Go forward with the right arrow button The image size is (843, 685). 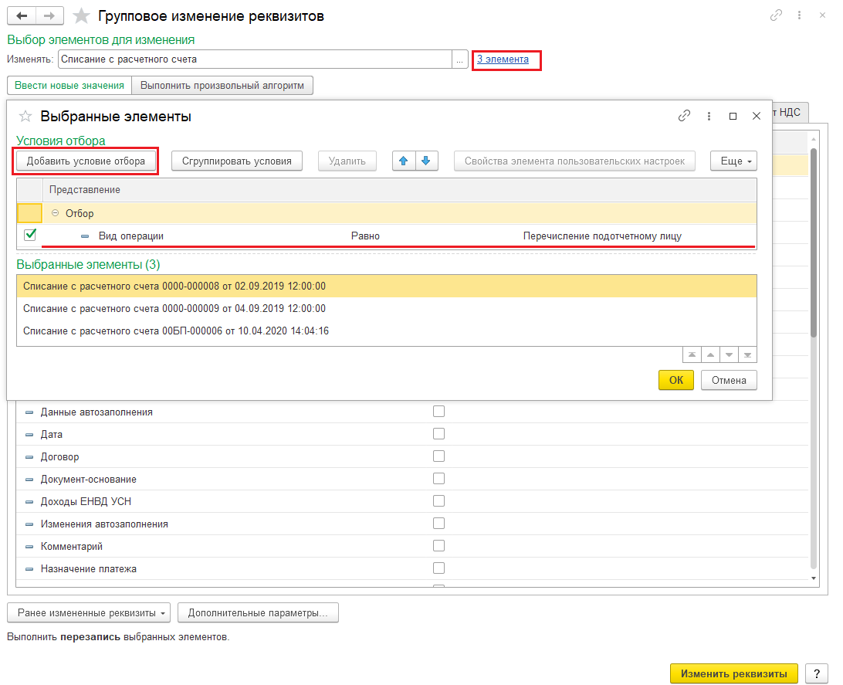tap(49, 15)
